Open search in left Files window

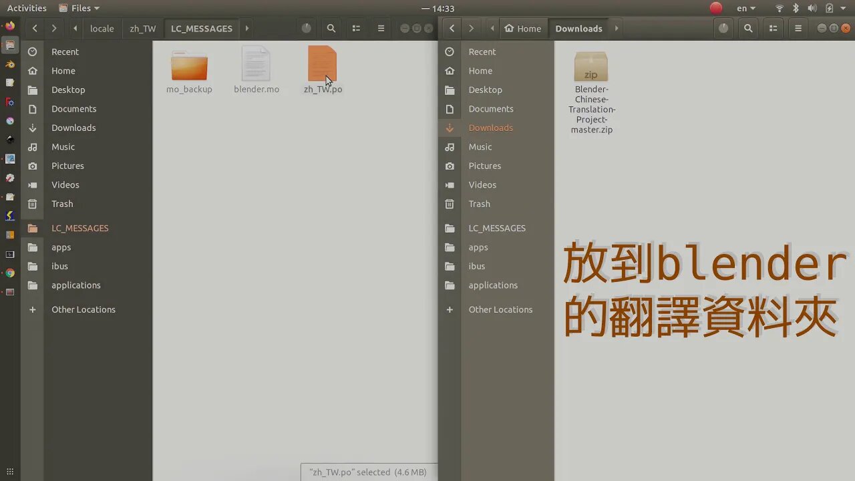(331, 29)
